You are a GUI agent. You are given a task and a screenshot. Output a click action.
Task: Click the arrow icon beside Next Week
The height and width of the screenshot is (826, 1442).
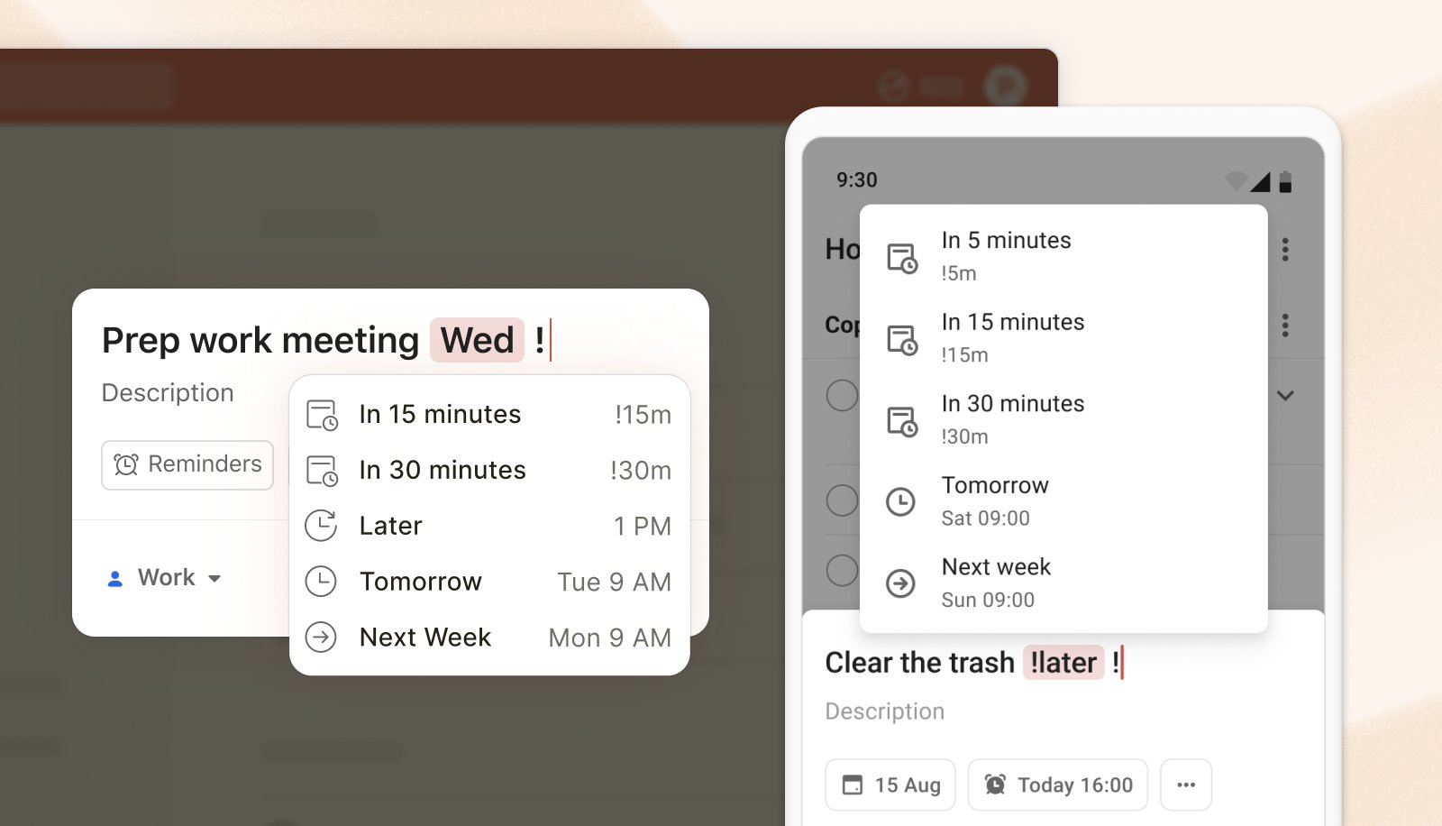click(321, 638)
